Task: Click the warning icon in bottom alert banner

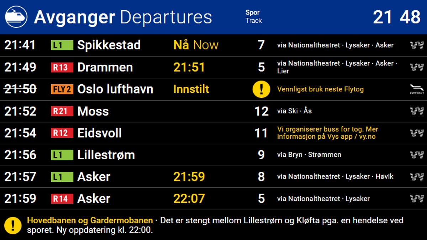Action: coord(13,225)
